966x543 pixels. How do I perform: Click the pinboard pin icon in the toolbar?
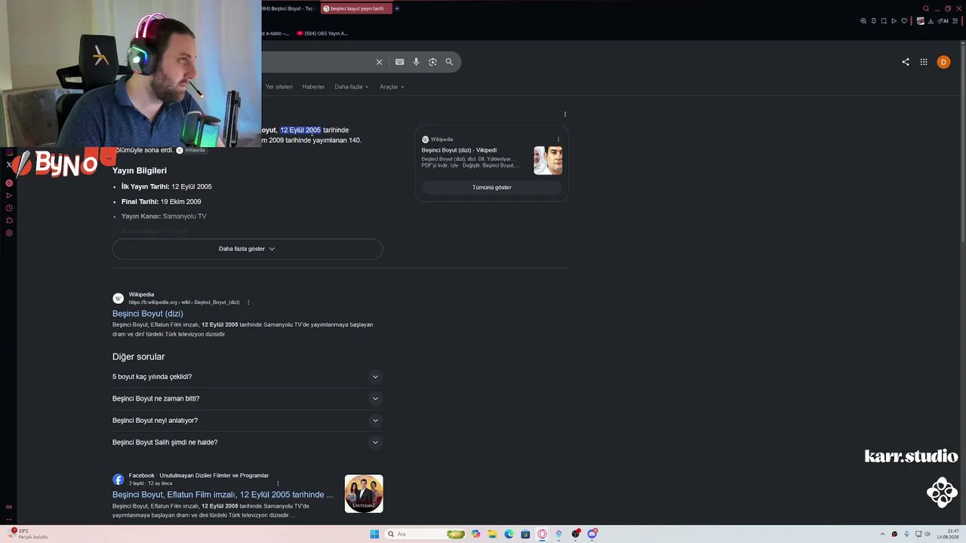click(x=874, y=21)
